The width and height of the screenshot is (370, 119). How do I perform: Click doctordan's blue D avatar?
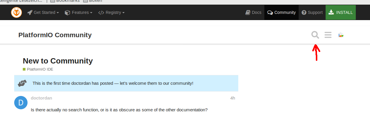pos(21,102)
